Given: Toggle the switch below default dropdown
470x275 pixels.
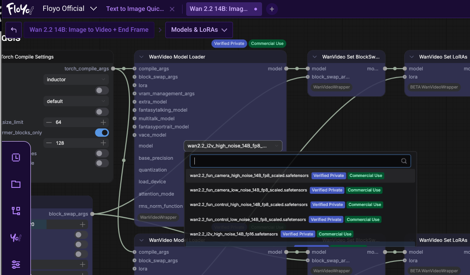Looking at the screenshot, I should pyautogui.click(x=102, y=112).
